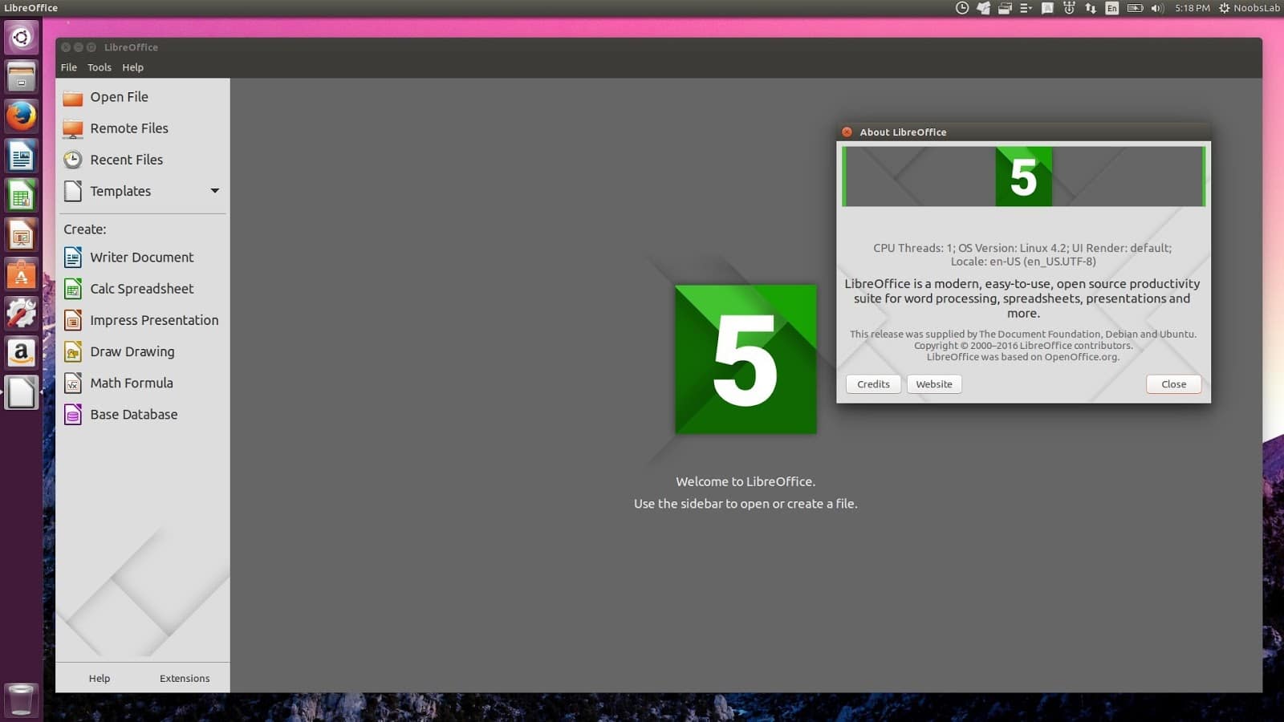Open System Settings from the launcher
1284x722 pixels.
point(22,313)
